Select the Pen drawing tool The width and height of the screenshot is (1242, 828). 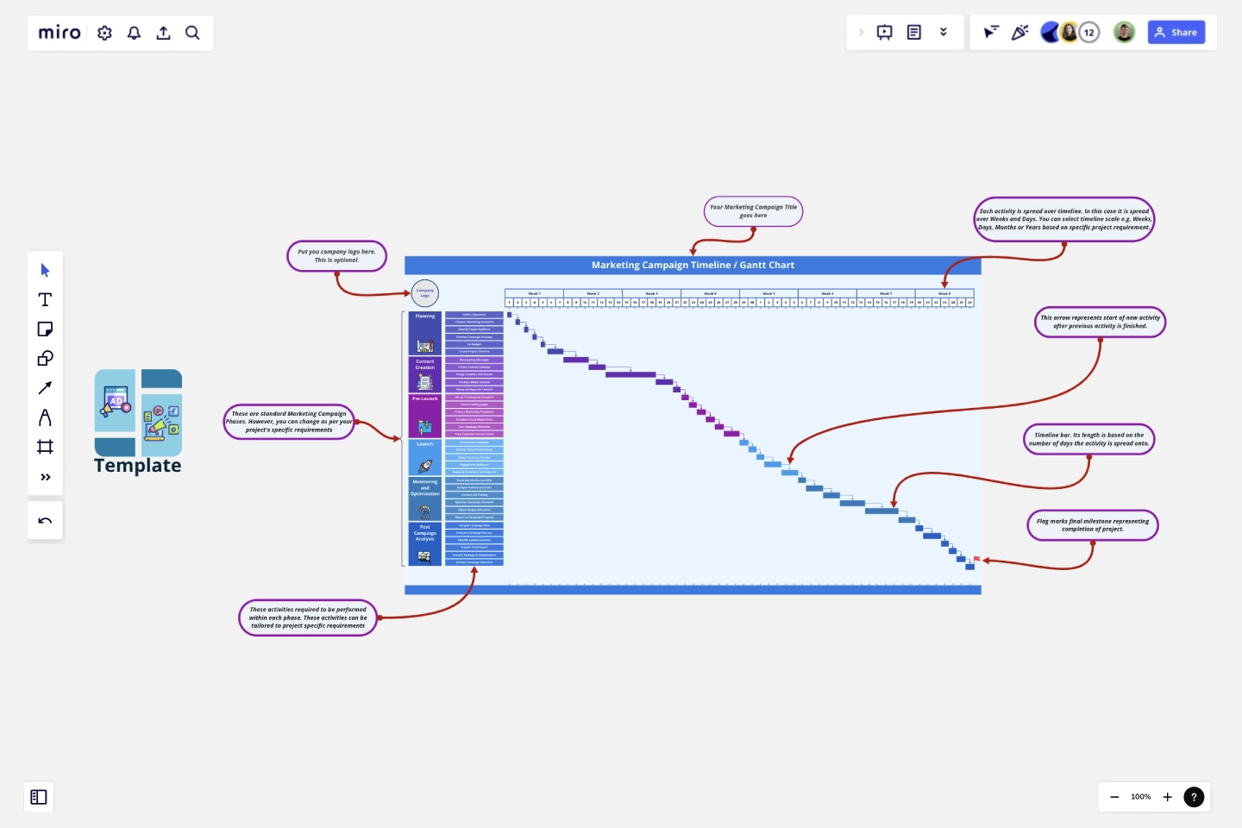coord(45,417)
